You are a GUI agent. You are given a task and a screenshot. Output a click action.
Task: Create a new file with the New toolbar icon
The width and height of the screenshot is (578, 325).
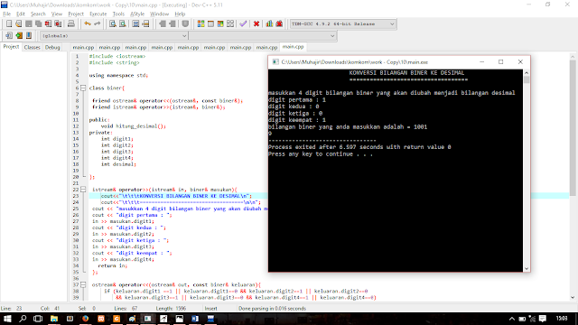click(9, 24)
